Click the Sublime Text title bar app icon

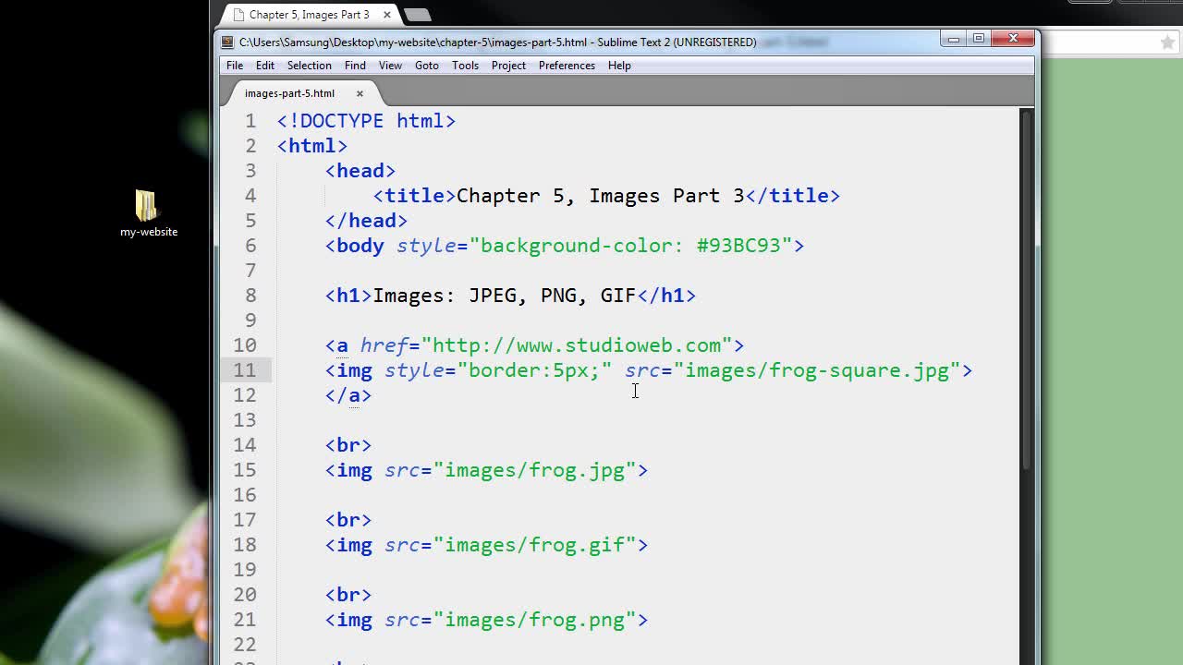click(x=227, y=42)
